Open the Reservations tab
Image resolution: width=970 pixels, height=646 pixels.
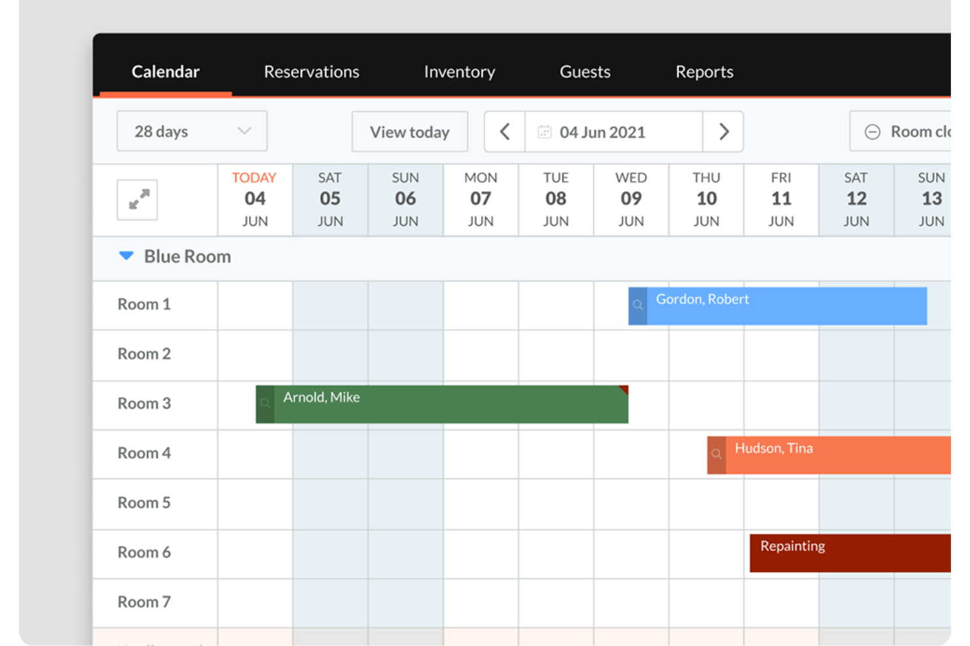click(311, 71)
